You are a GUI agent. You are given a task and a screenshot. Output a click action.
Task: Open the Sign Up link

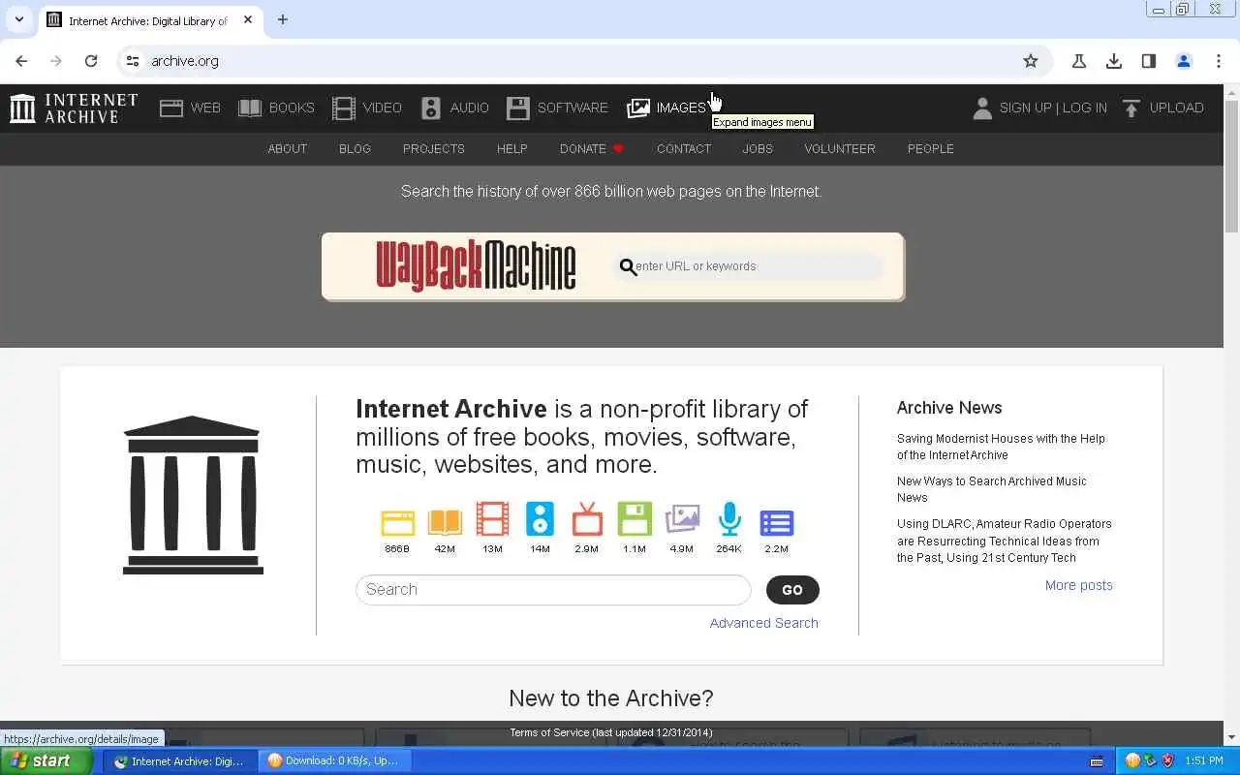pos(1025,108)
